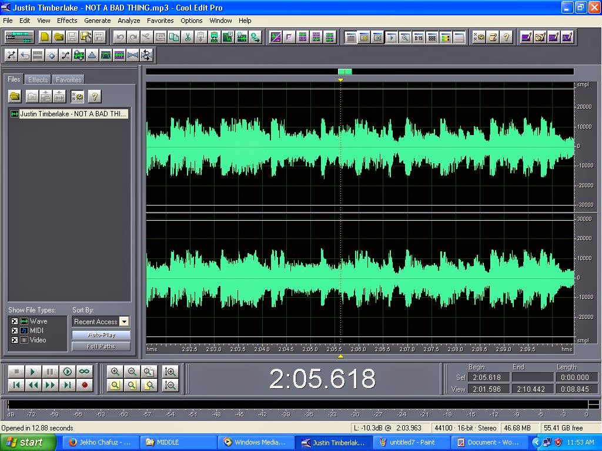Click the Zoom Out Horizontally magnifier
The width and height of the screenshot is (602, 451).
tap(132, 372)
